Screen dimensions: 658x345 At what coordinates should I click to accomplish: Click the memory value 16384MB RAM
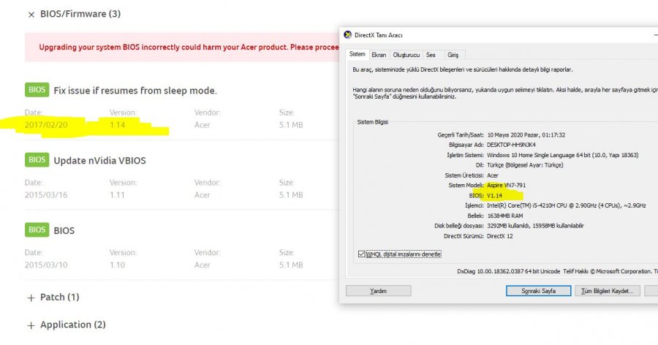tap(504, 216)
